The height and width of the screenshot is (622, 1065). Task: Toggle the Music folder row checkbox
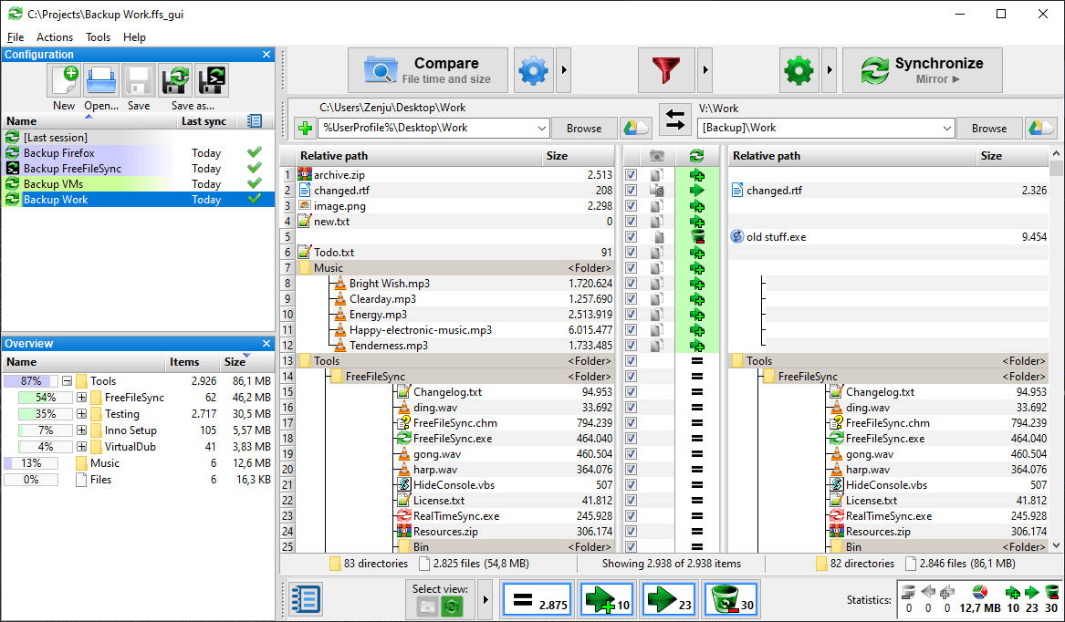pos(631,268)
